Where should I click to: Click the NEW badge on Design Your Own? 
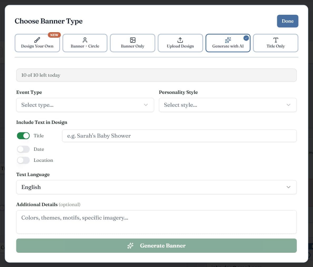pos(54,35)
